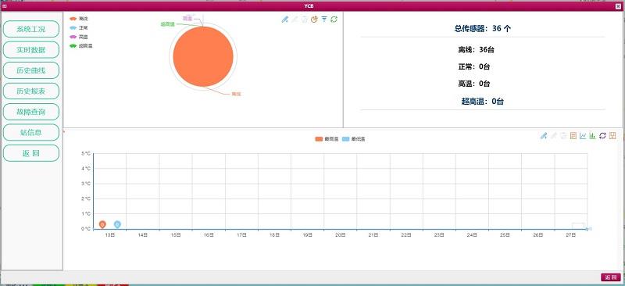The image size is (625, 286).
Task: Open data view icon on temperature chart
Action: (x=573, y=136)
